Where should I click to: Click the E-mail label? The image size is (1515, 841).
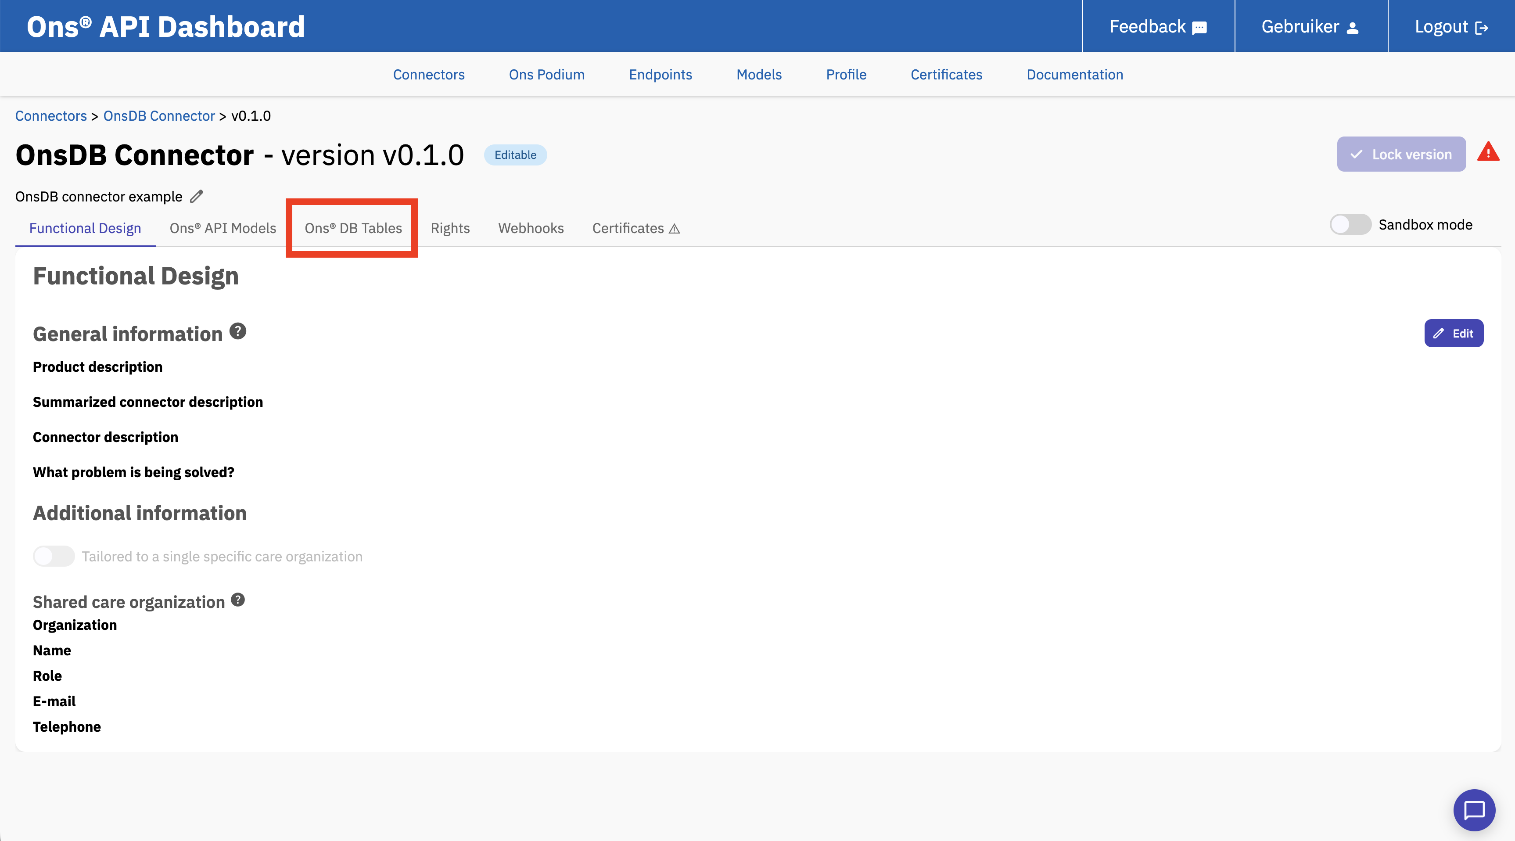click(x=54, y=701)
